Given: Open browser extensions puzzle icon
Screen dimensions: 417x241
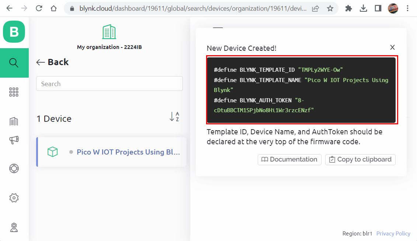Looking at the screenshot, I should (x=348, y=8).
